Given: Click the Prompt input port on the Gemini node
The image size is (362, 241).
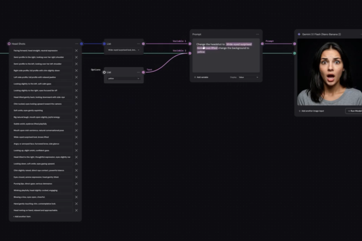Looking at the screenshot, I should (x=295, y=44).
